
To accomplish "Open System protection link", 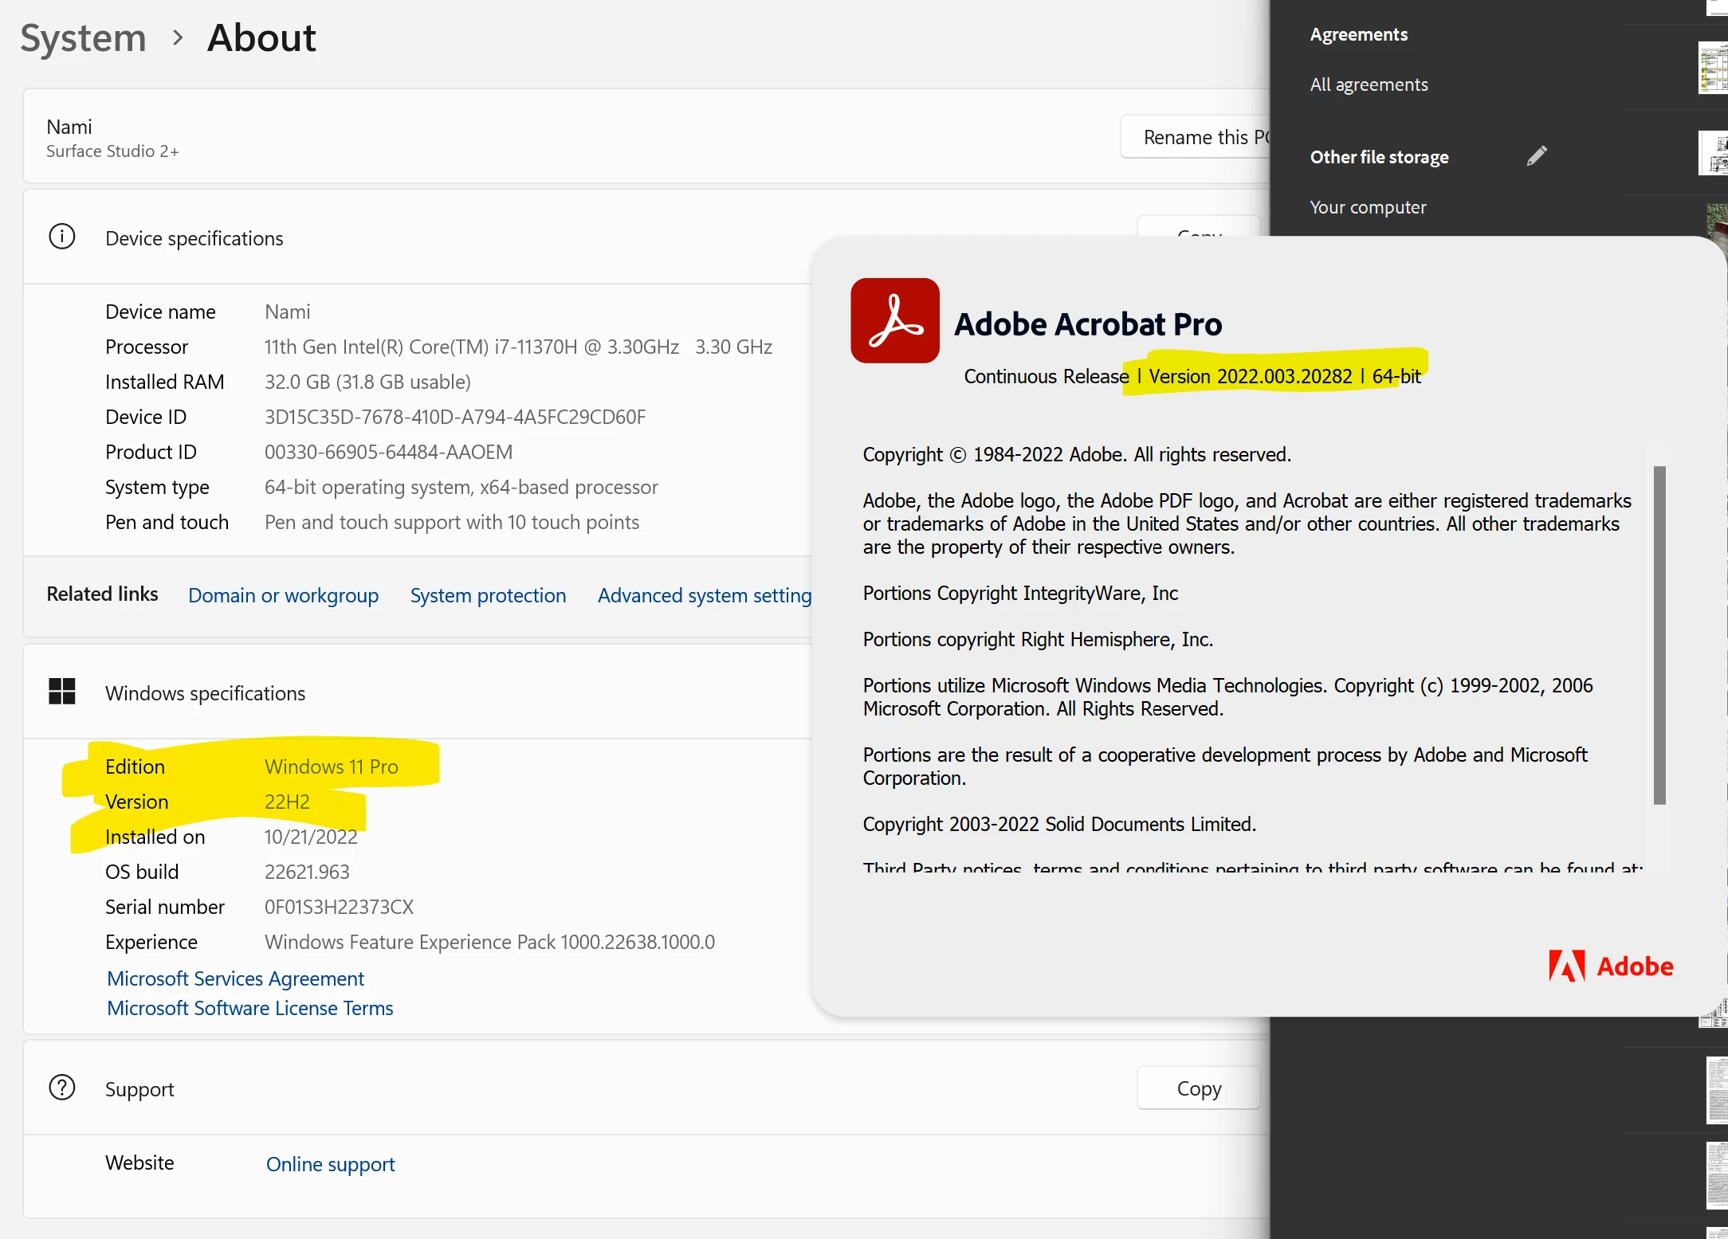I will tap(488, 595).
